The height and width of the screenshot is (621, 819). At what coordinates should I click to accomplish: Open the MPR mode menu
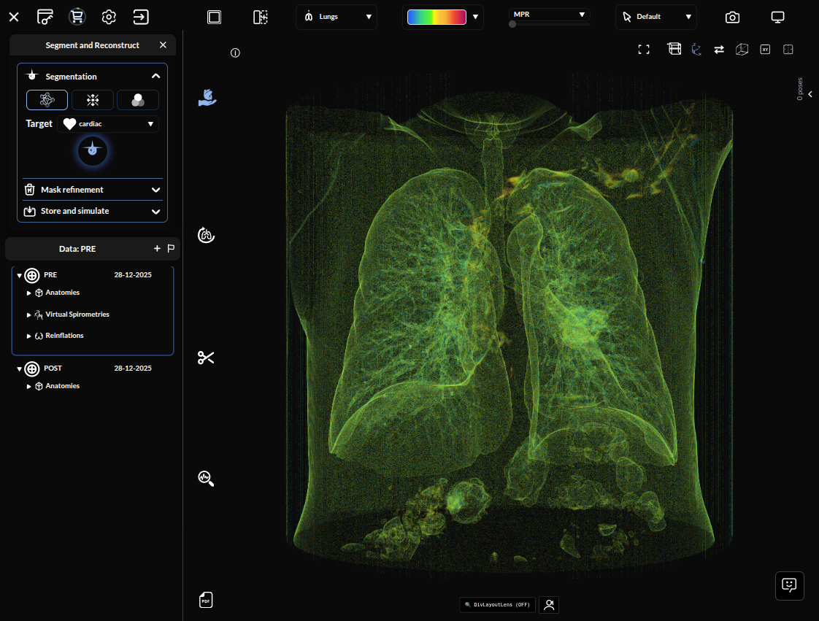pos(548,13)
